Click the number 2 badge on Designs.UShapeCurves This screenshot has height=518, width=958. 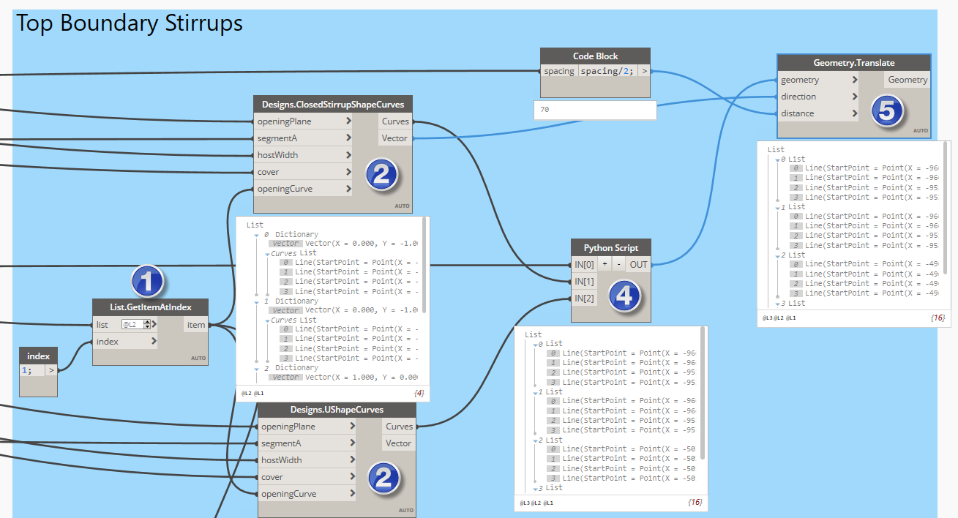pos(384,479)
